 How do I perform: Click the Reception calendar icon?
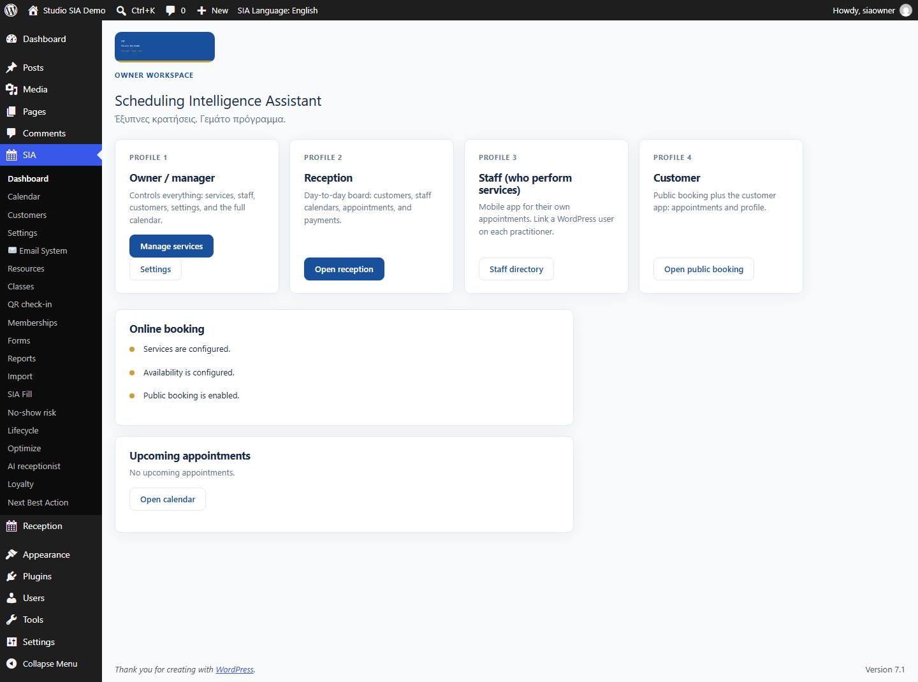[x=11, y=526]
